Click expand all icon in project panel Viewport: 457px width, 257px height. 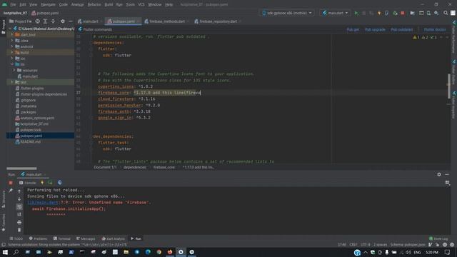(x=45, y=21)
